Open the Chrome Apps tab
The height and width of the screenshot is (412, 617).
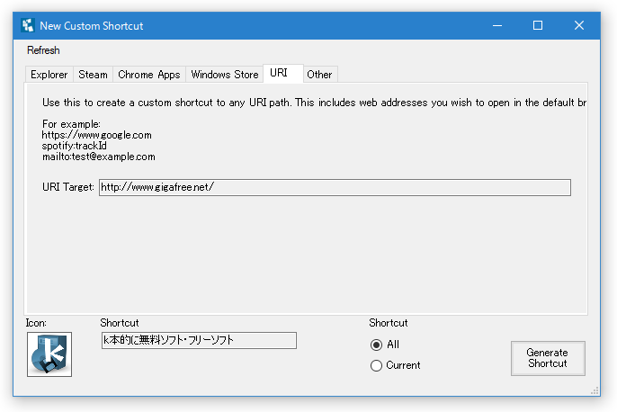pyautogui.click(x=149, y=75)
